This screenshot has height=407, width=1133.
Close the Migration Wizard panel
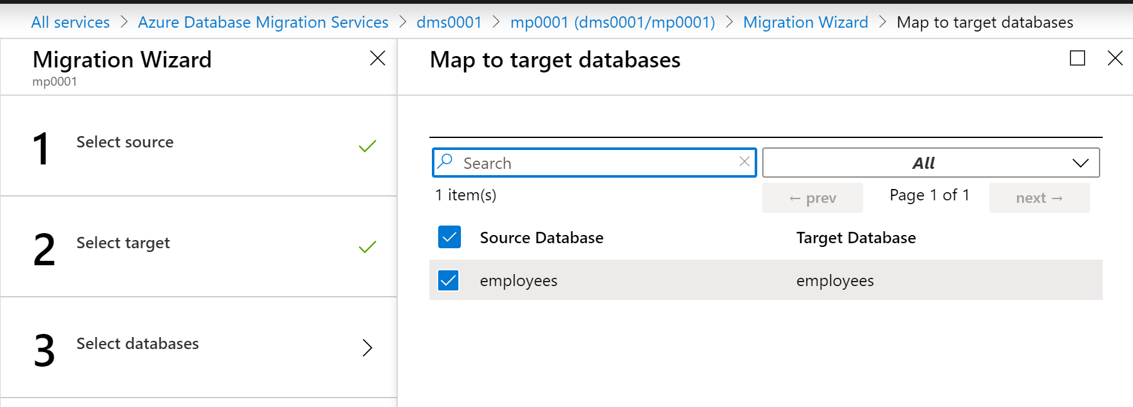click(x=377, y=59)
